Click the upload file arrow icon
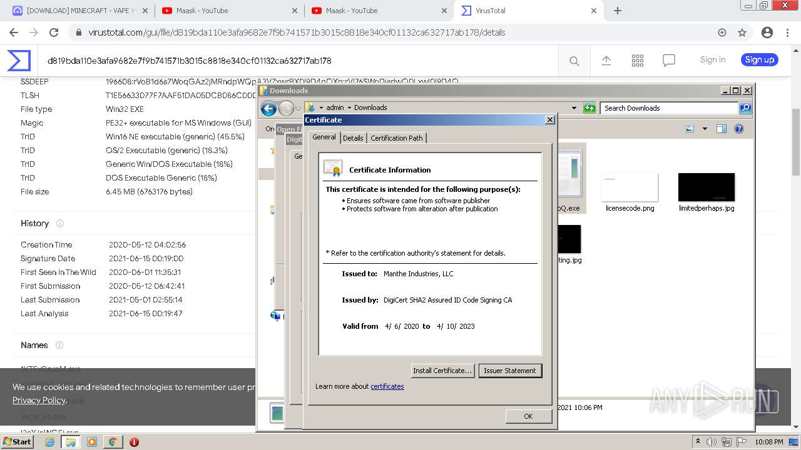801x450 pixels. [x=606, y=60]
